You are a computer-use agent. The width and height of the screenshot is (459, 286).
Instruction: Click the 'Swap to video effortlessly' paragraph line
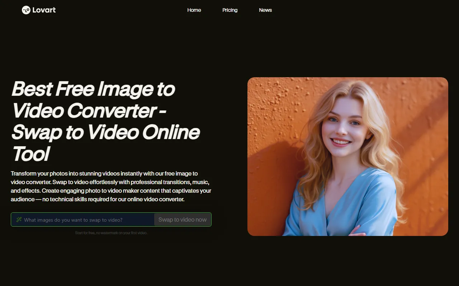point(110,182)
